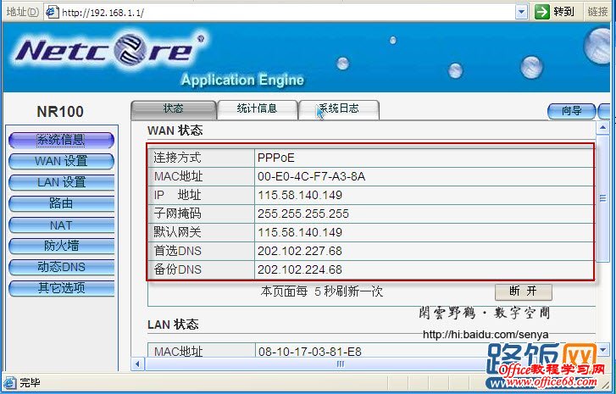Click primary DNS 202.102.227.68

point(300,251)
